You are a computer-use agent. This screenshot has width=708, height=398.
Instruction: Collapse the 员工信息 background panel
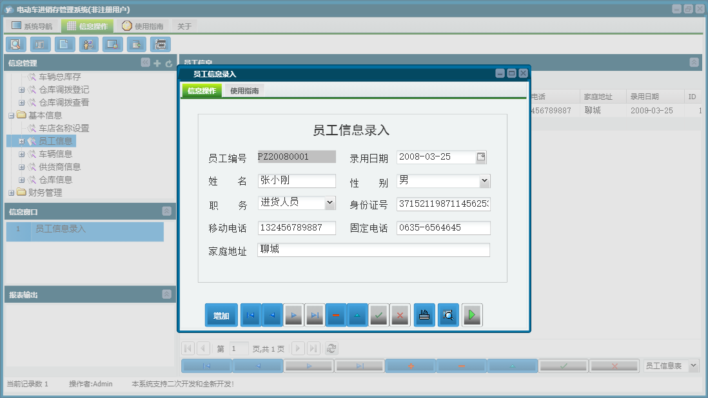coord(694,62)
